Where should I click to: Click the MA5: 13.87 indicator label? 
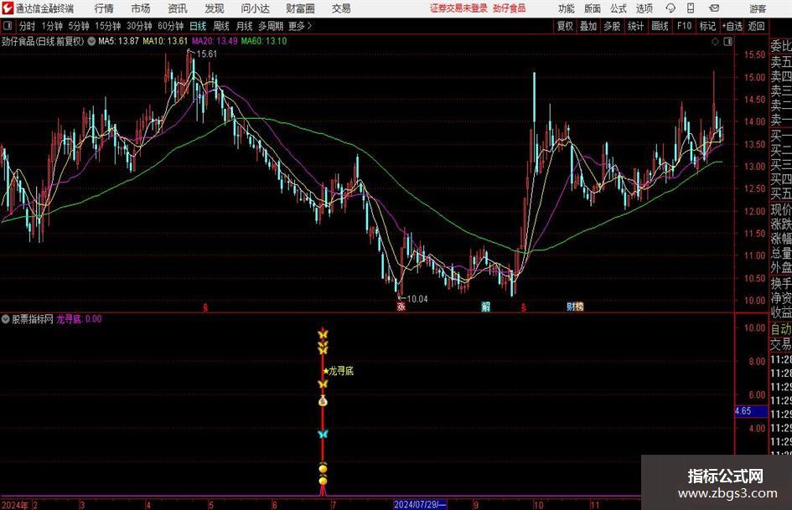tap(118, 41)
